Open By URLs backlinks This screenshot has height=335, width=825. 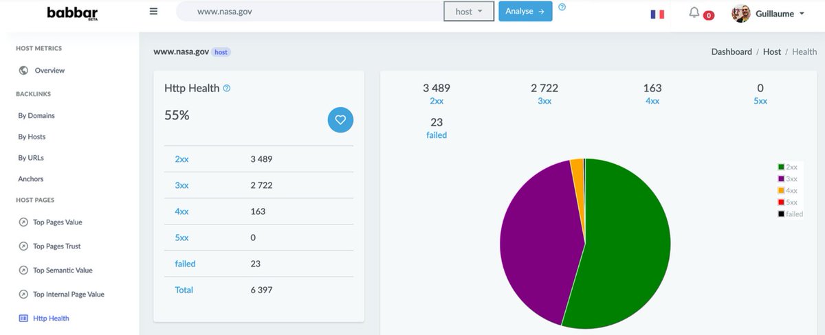pos(31,158)
